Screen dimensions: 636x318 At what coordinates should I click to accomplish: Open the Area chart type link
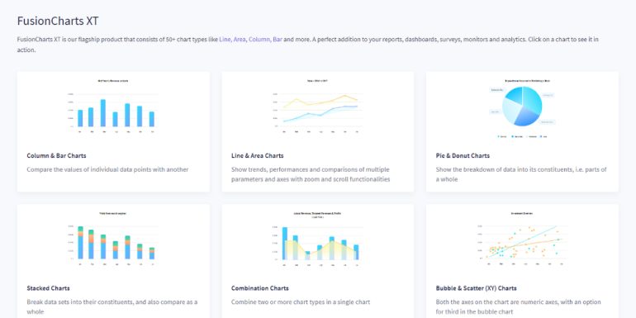(240, 40)
